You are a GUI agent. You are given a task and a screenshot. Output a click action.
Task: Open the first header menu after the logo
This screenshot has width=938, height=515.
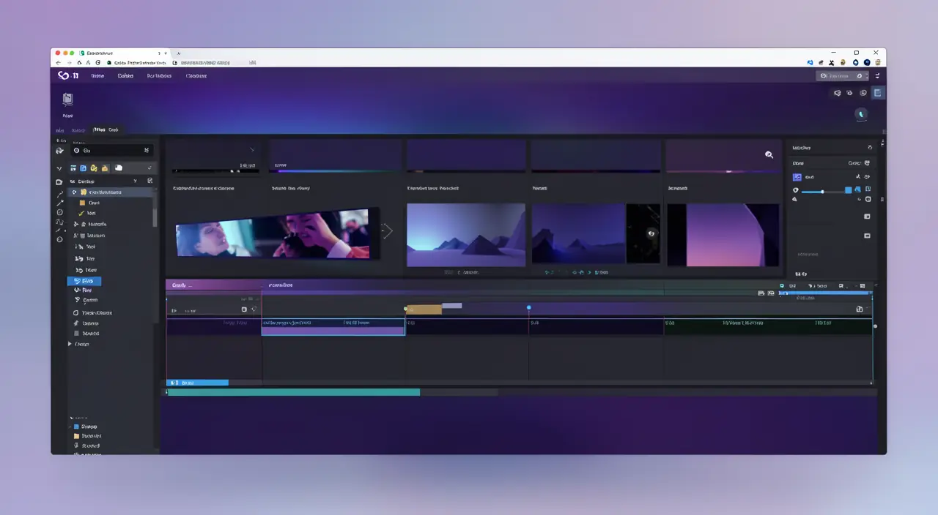tap(97, 75)
